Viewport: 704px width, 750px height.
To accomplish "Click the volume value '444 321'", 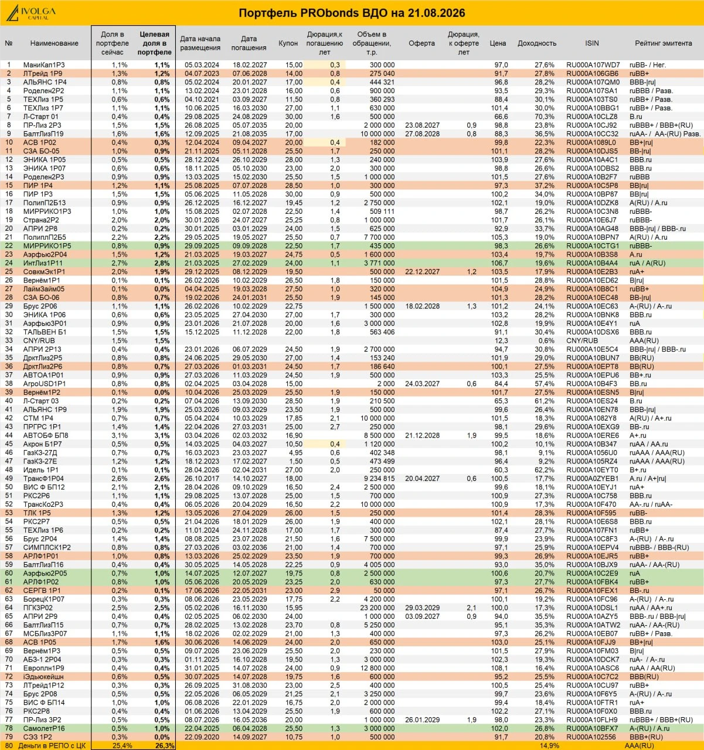I will pos(382,82).
